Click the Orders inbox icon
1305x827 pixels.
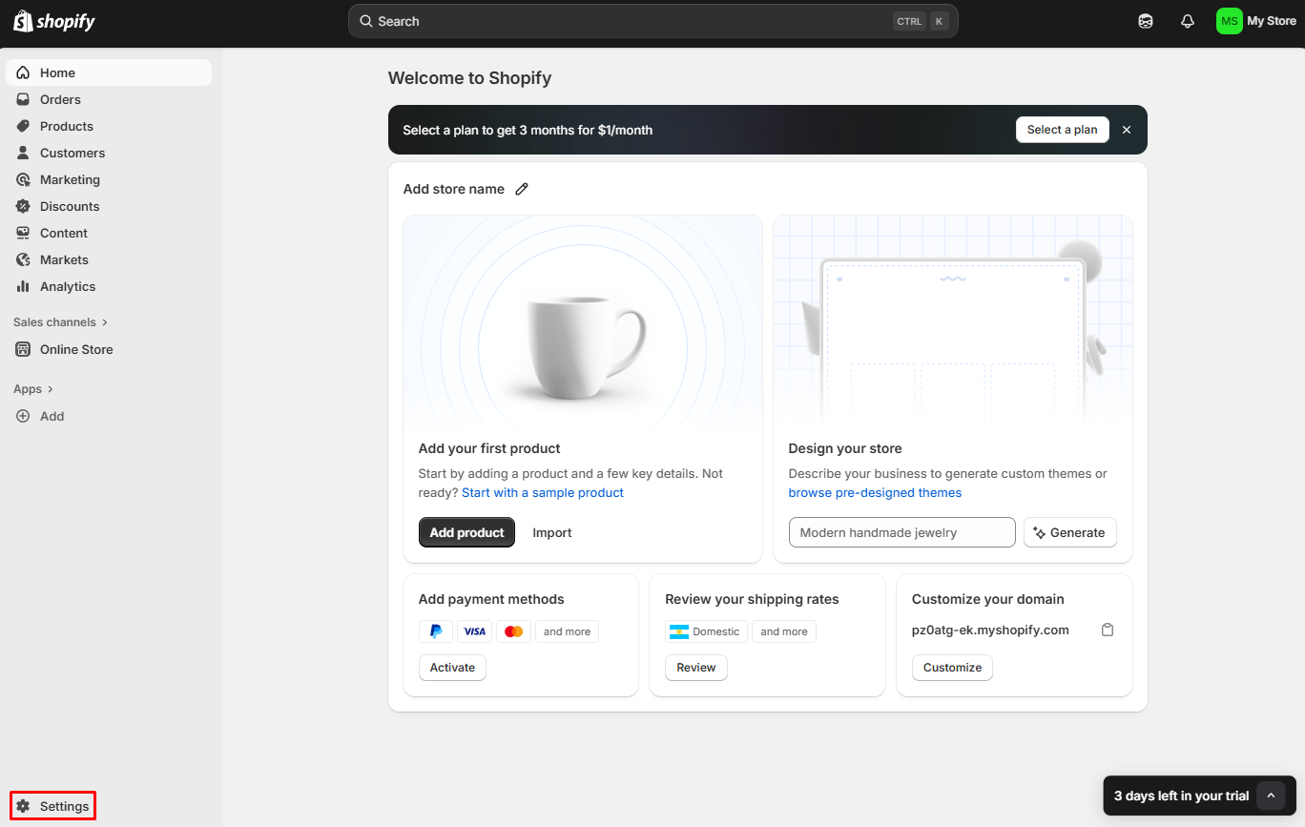[x=23, y=99]
